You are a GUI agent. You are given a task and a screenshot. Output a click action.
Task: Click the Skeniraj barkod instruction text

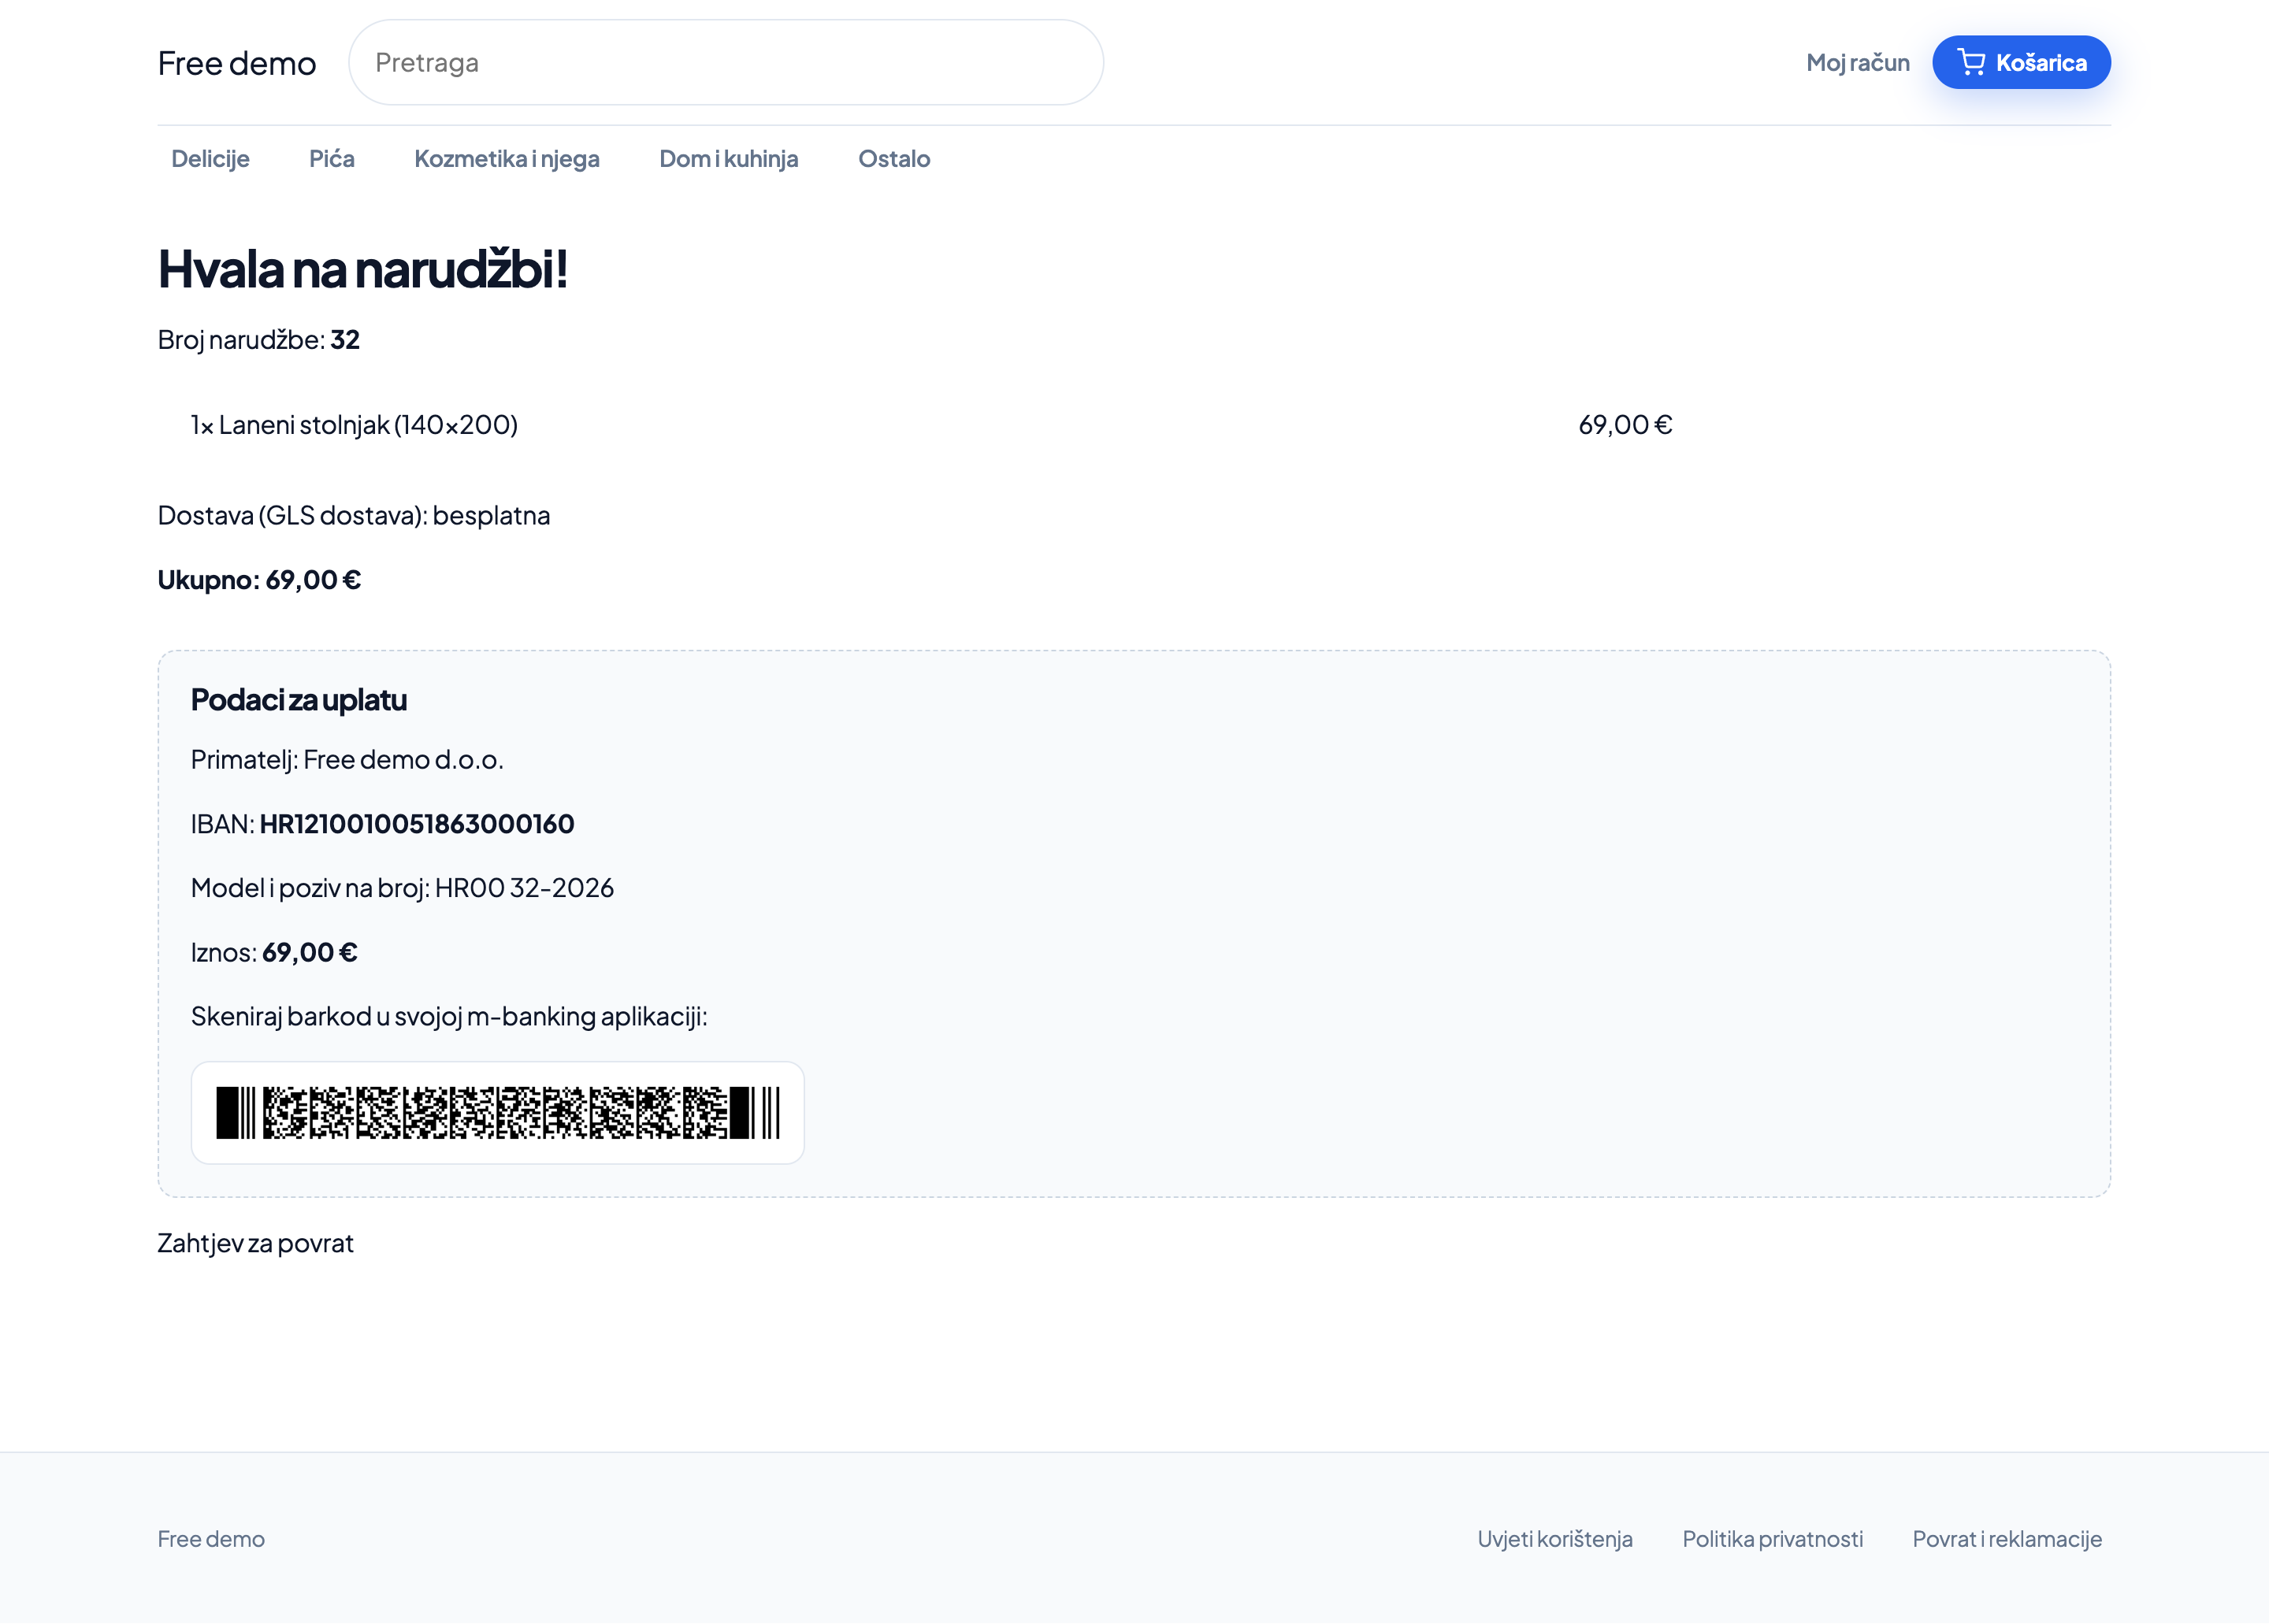click(x=449, y=1016)
